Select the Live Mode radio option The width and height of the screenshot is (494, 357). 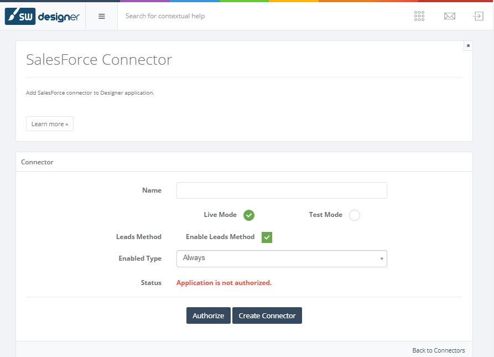point(249,215)
